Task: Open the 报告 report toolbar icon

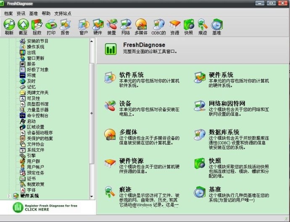Action: [65, 24]
